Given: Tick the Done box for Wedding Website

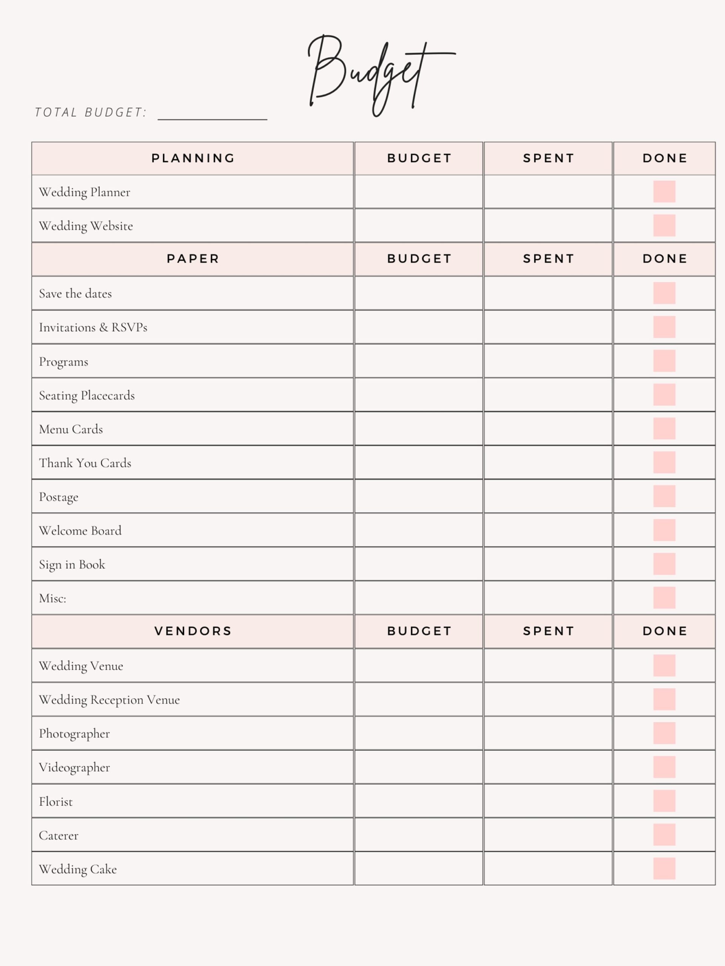Looking at the screenshot, I should [x=664, y=225].
